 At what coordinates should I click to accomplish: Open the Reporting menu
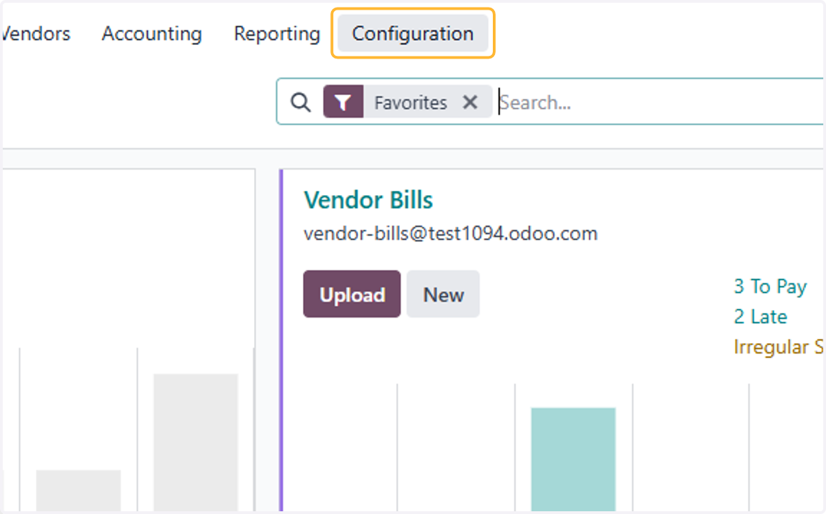pos(277,34)
